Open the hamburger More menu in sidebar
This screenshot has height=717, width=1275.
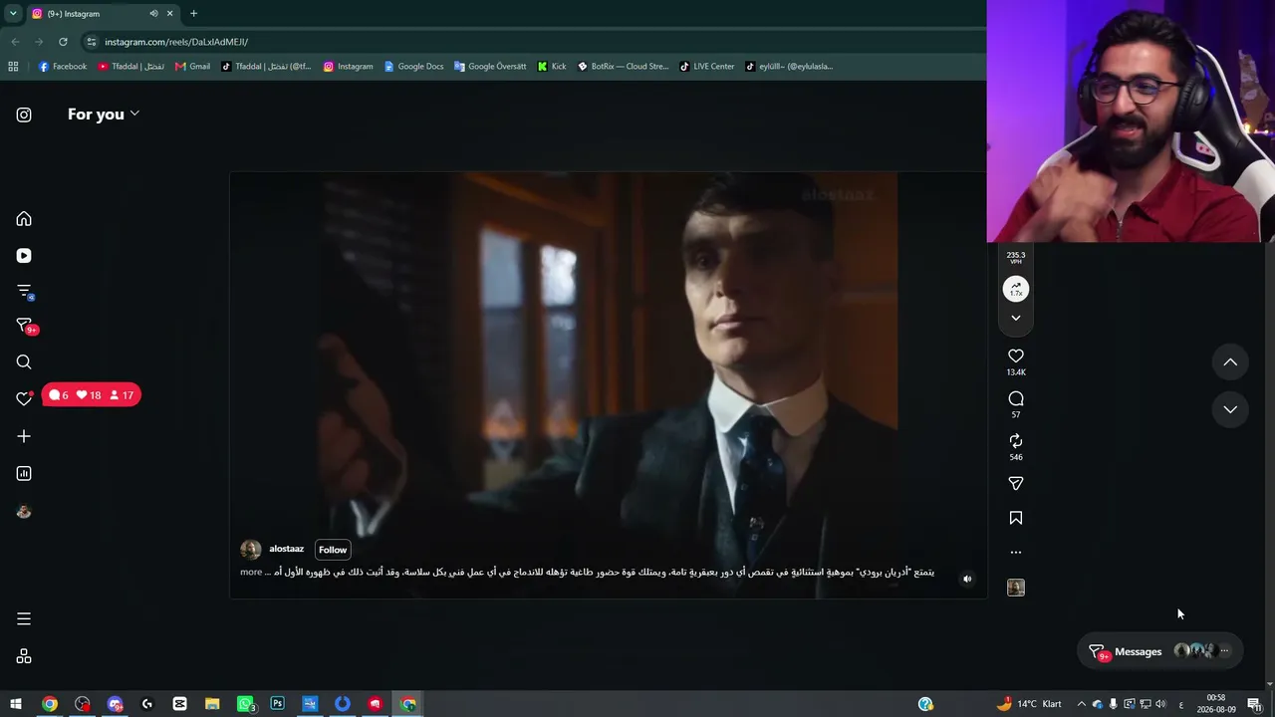coord(24,619)
